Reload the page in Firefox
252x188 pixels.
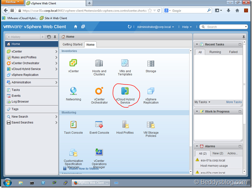point(158,11)
